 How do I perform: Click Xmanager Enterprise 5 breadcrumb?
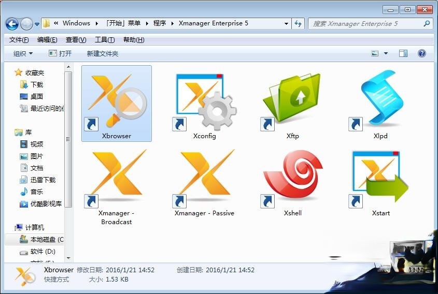pyautogui.click(x=213, y=23)
